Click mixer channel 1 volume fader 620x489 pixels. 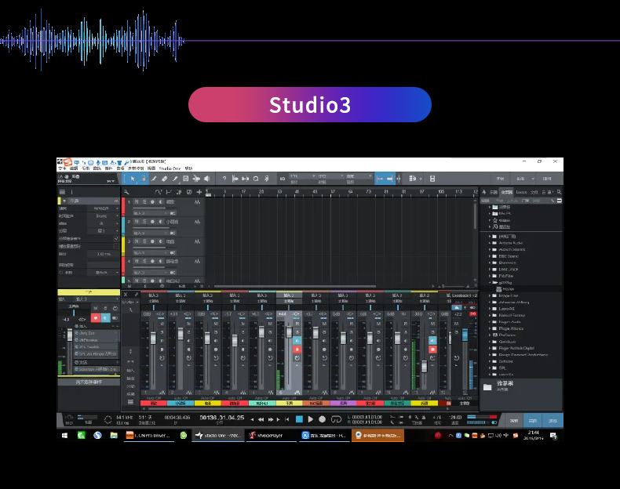click(153, 339)
